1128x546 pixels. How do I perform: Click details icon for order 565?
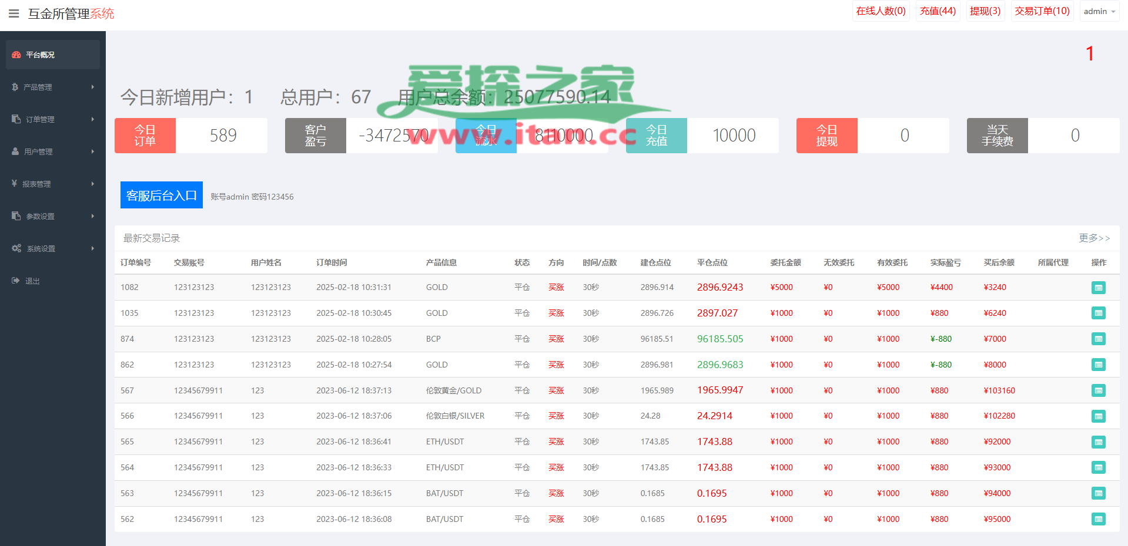pos(1098,442)
